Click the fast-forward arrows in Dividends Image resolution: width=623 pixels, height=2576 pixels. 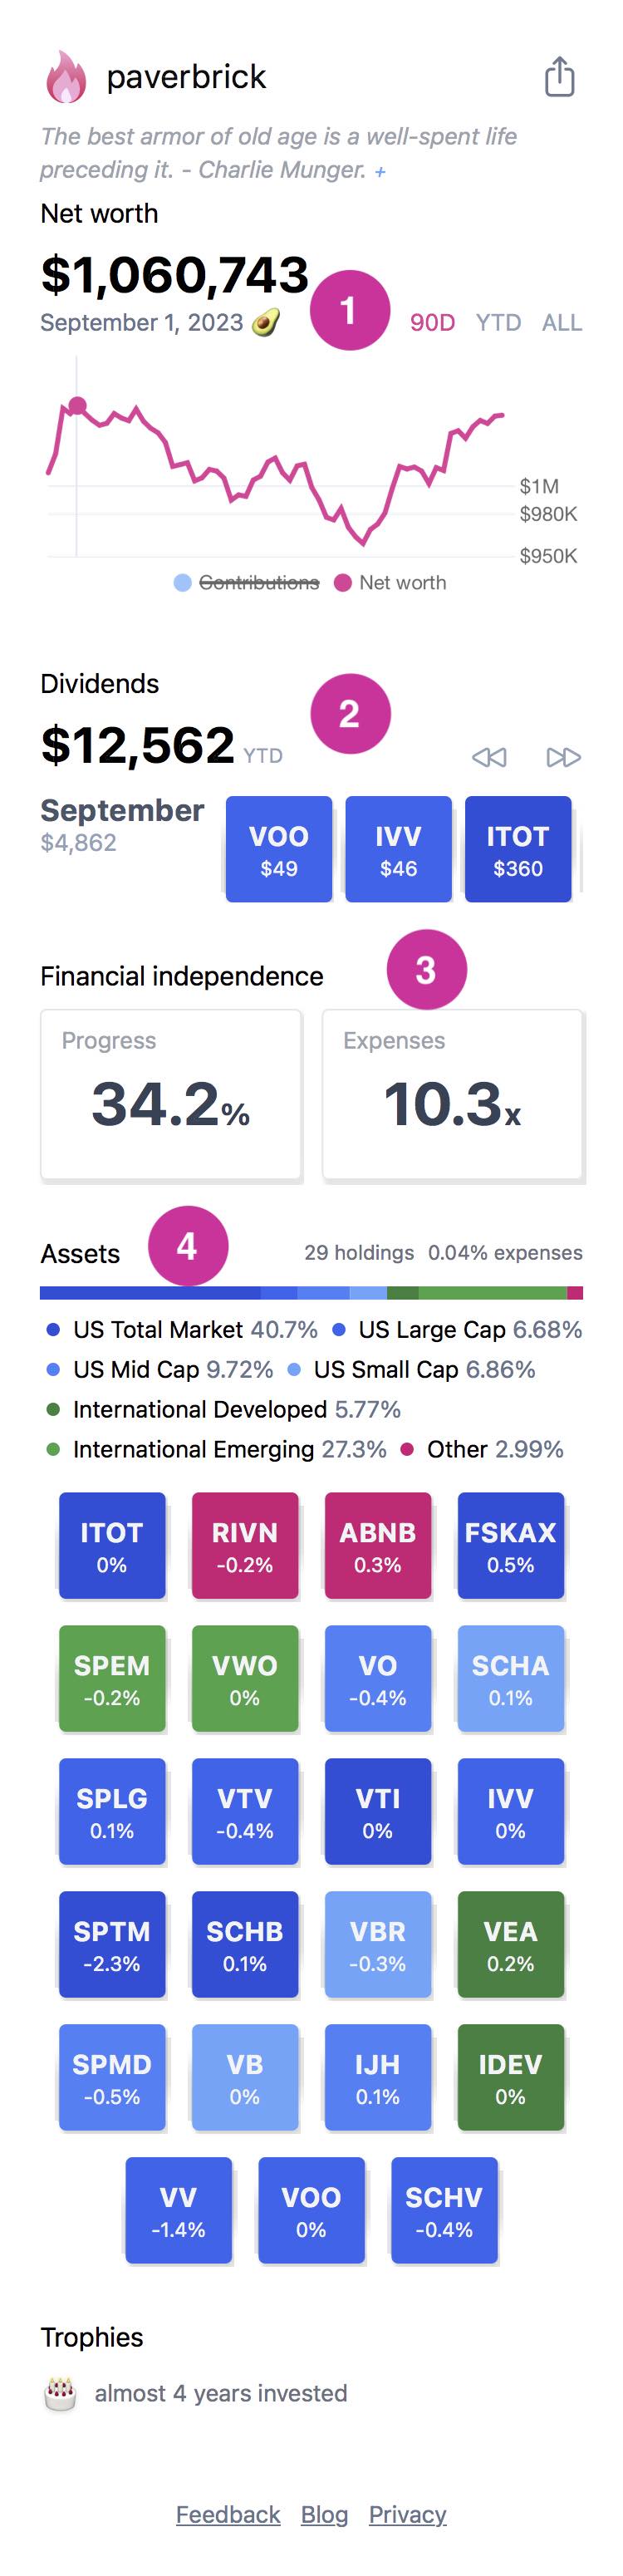click(x=563, y=757)
